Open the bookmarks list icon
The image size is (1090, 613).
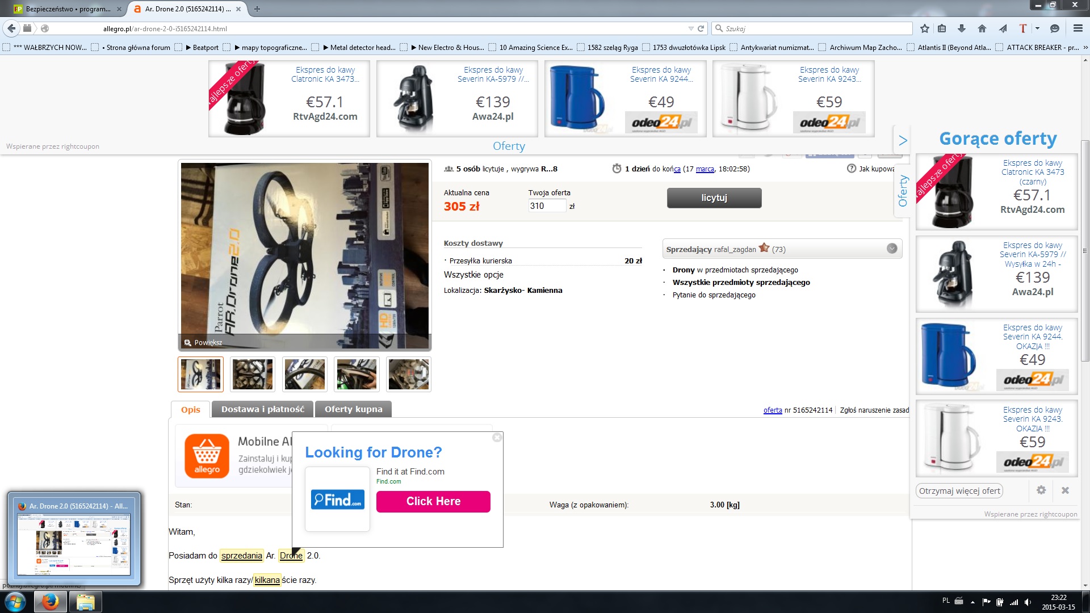click(x=942, y=28)
